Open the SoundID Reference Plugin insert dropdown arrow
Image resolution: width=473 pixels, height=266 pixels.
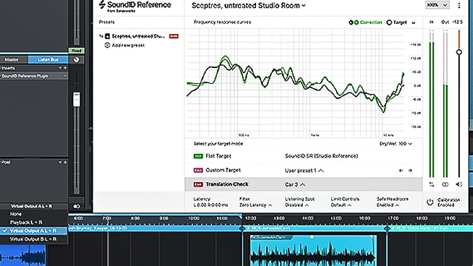click(64, 76)
